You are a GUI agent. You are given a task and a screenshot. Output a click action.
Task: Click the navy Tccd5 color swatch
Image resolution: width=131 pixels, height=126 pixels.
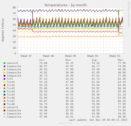(x=4, y=95)
